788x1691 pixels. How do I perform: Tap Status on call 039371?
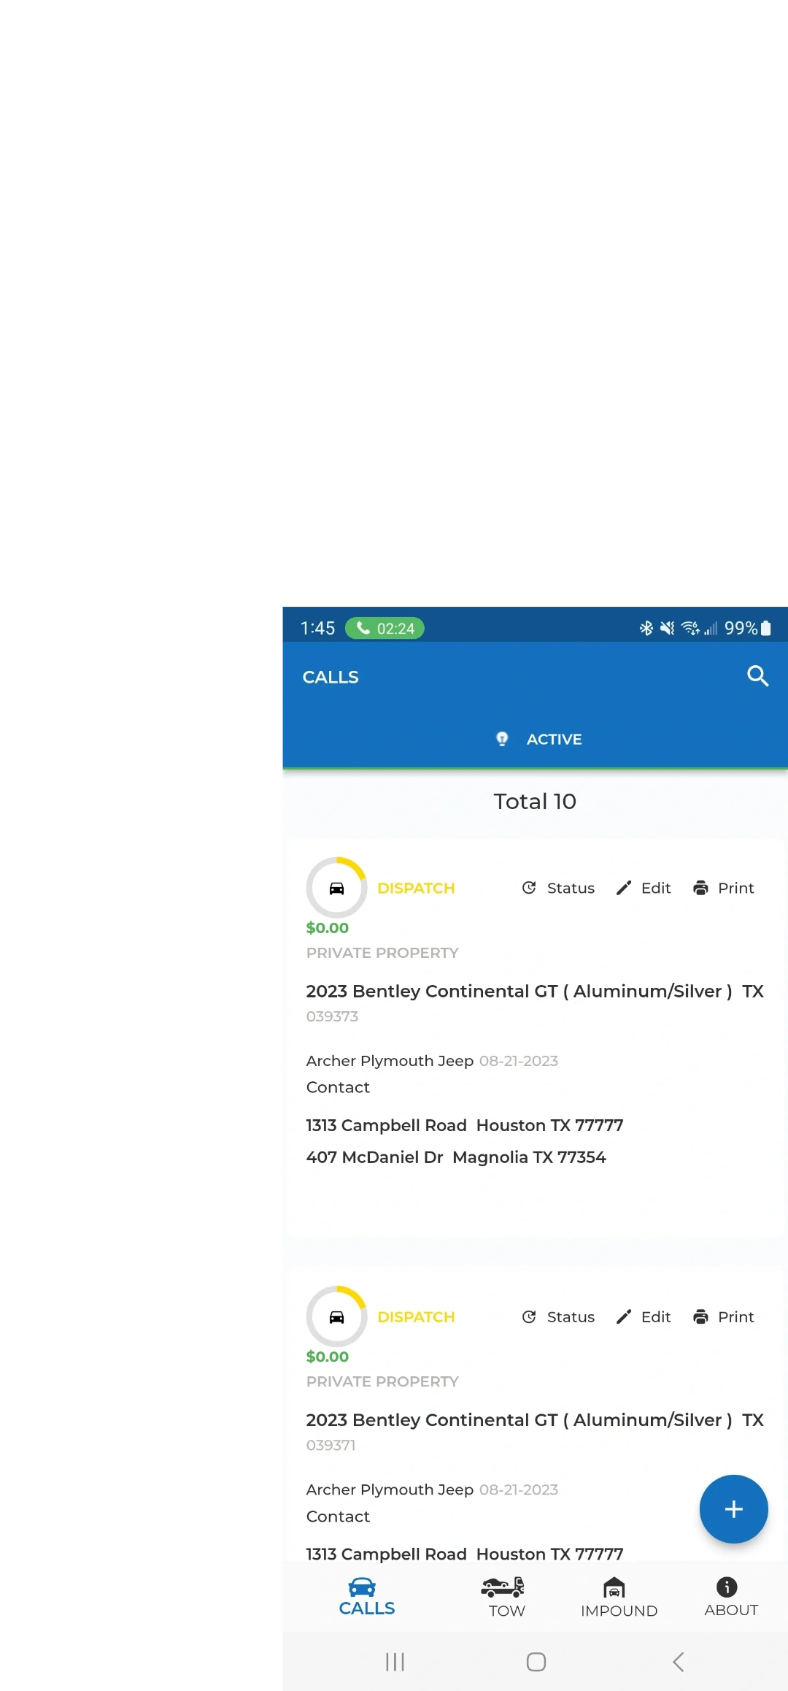558,1316
